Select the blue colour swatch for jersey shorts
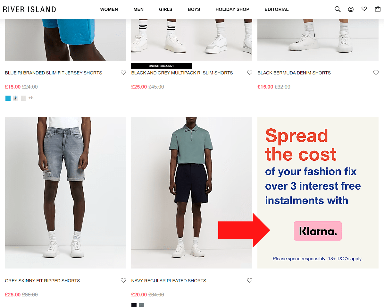Screen dimensions: 384x307 click(x=8, y=98)
